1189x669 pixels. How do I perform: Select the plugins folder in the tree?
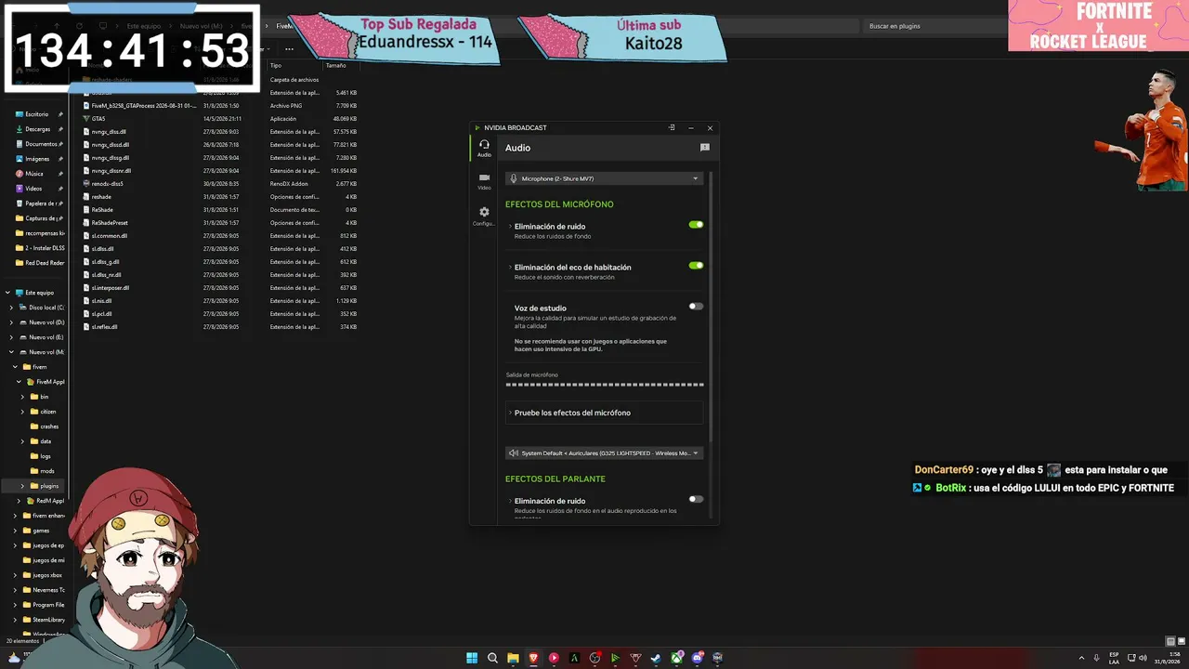point(49,486)
